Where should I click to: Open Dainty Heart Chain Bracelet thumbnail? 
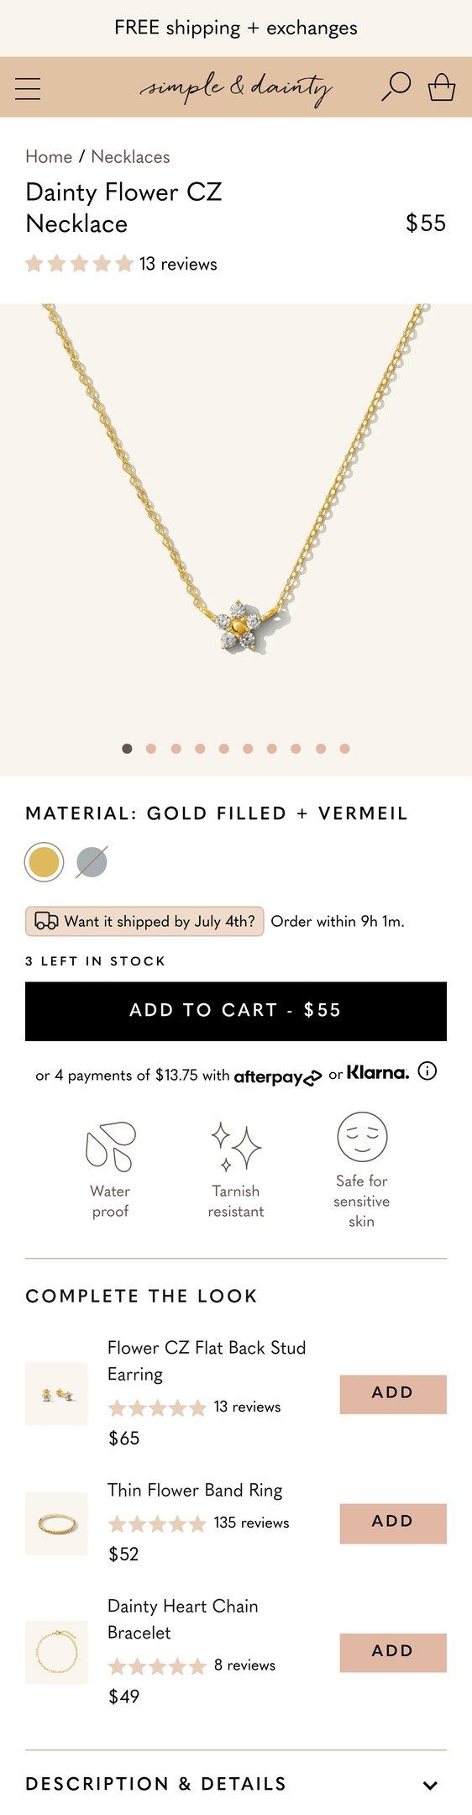pyautogui.click(x=56, y=1652)
